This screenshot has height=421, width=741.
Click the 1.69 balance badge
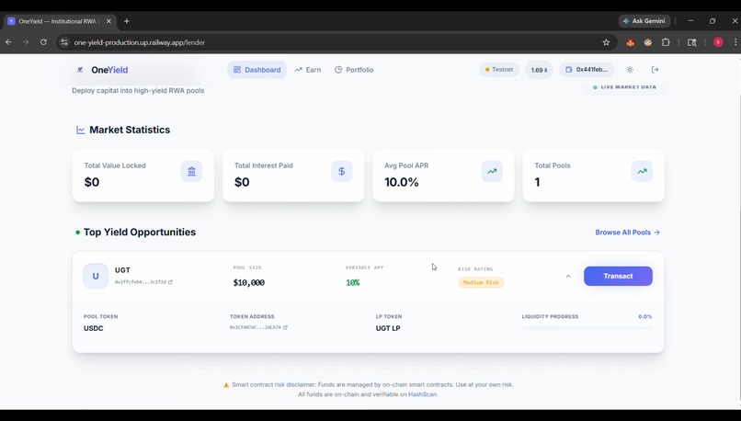(x=540, y=70)
